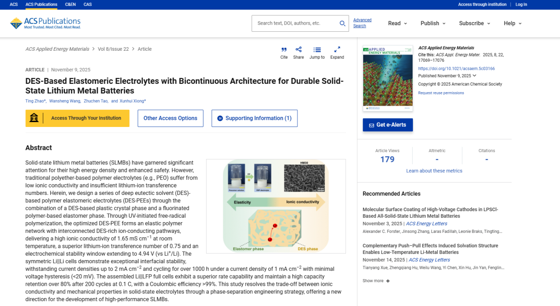Click the Advanced Search link

click(x=362, y=23)
